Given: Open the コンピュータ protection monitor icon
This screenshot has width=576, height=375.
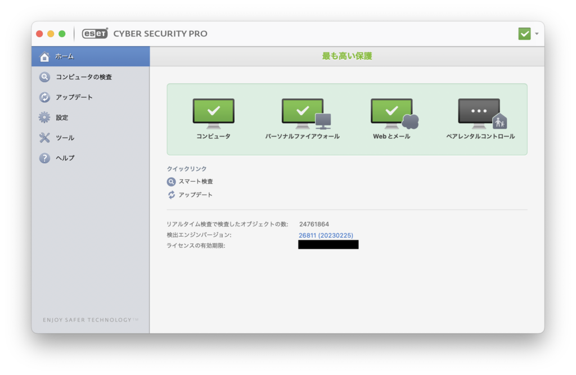Looking at the screenshot, I should [x=213, y=113].
